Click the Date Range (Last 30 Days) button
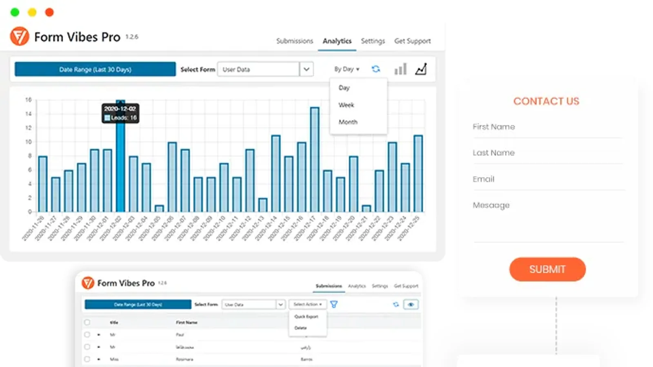This screenshot has width=653, height=367. pos(95,69)
